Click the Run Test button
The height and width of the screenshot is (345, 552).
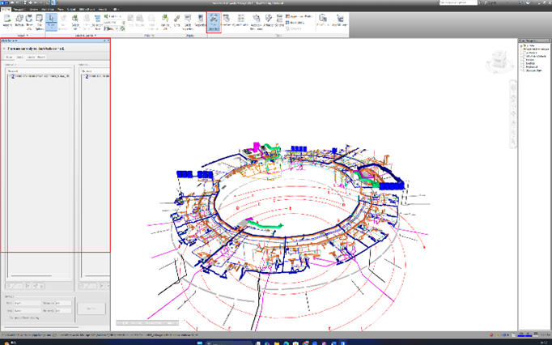(91, 308)
